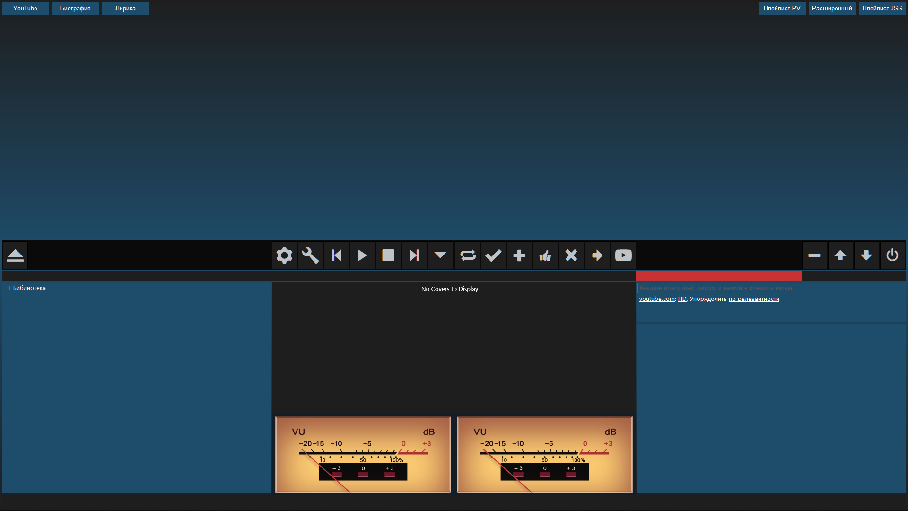Click the по релевантности sort link
The height and width of the screenshot is (511, 908).
(754, 299)
